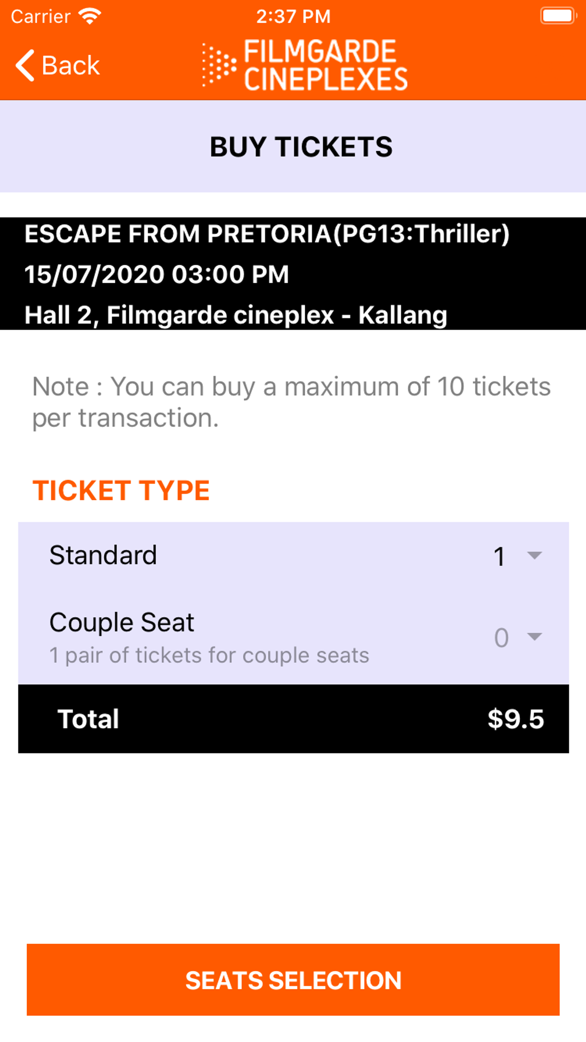Screen dimensions: 586x1042
Task: Select the Couple Seat quantity value 0
Action: click(501, 638)
